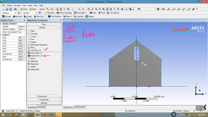The height and width of the screenshot is (117, 208).
Task: Select Split Equal Segments tool
Action: 38,45
